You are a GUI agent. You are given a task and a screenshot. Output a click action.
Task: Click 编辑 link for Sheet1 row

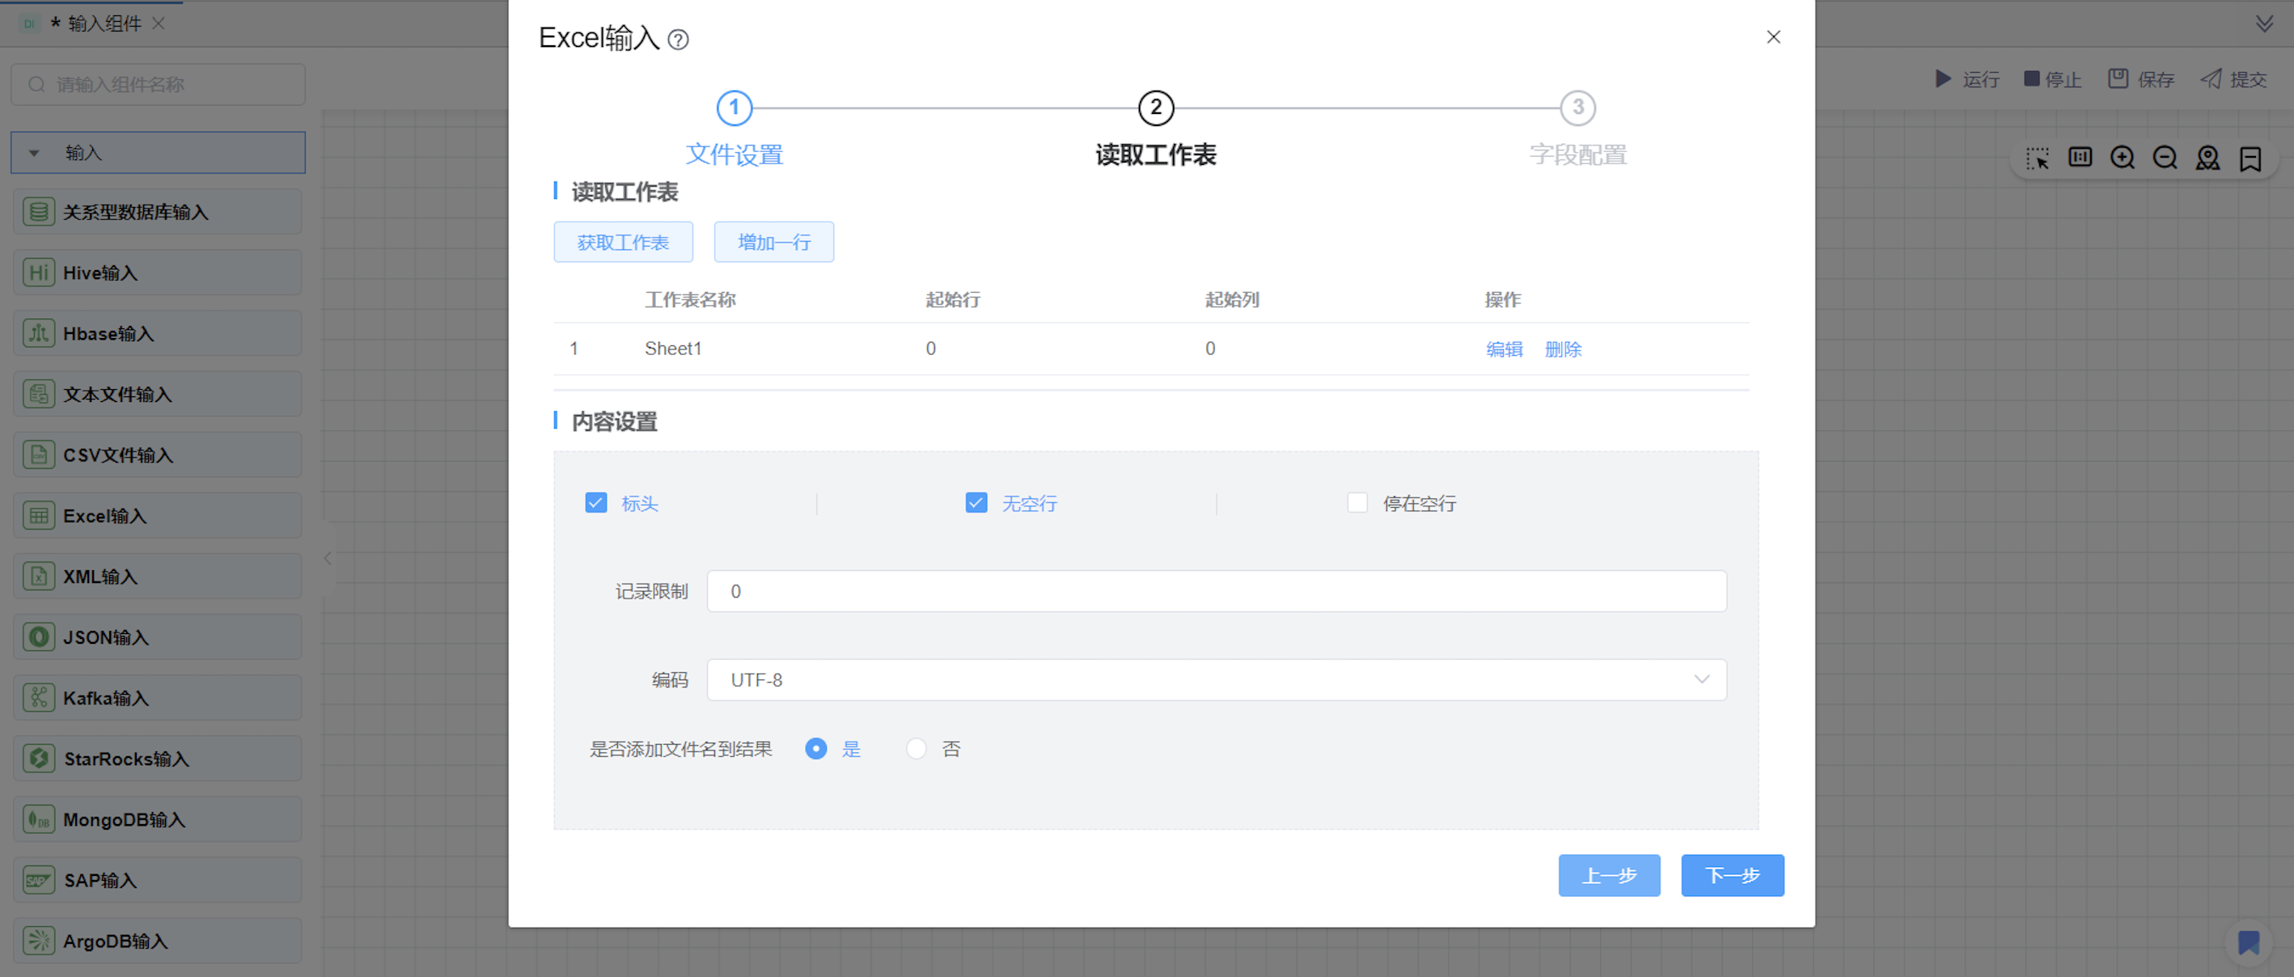[x=1503, y=349]
